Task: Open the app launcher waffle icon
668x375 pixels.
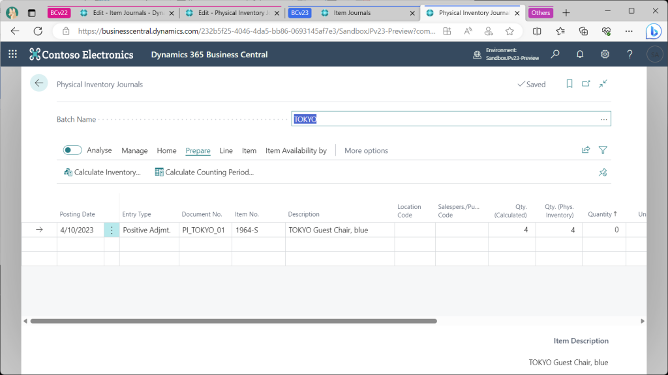Action: [x=13, y=54]
